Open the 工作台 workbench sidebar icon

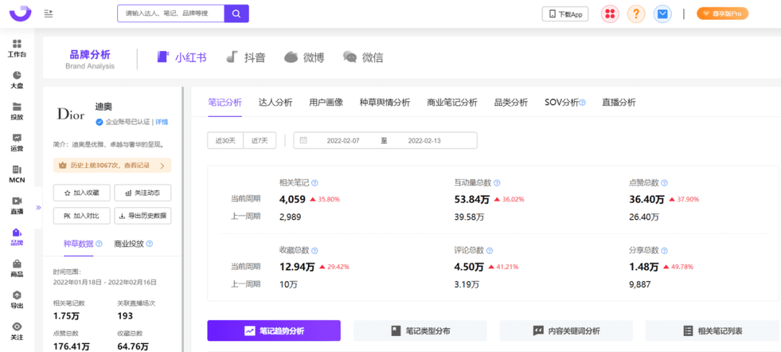tap(17, 48)
